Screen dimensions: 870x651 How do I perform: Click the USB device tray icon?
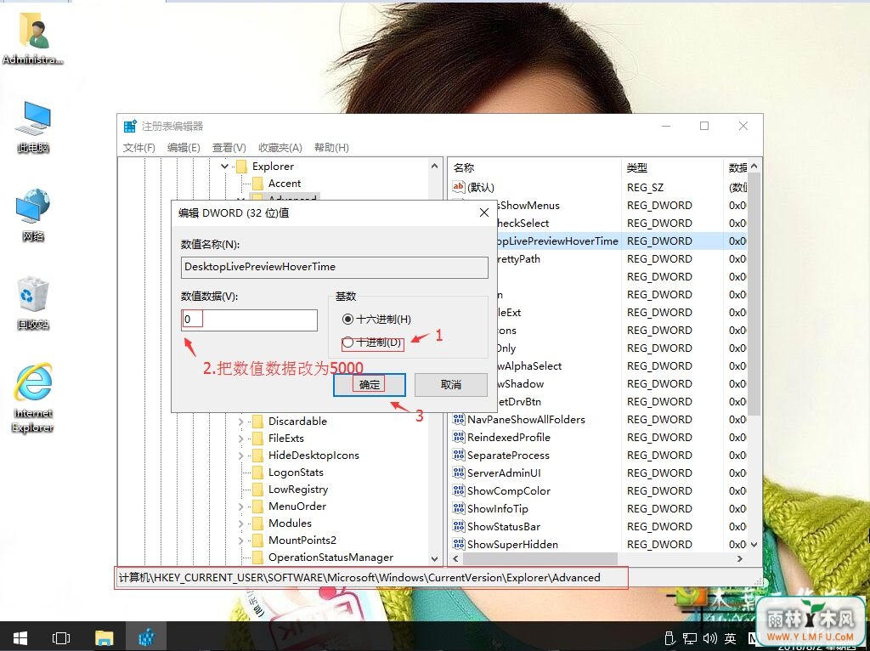click(x=669, y=638)
